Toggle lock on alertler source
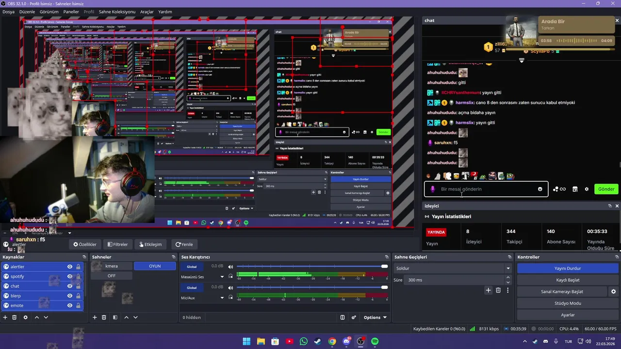The image size is (621, 349). pos(78,267)
